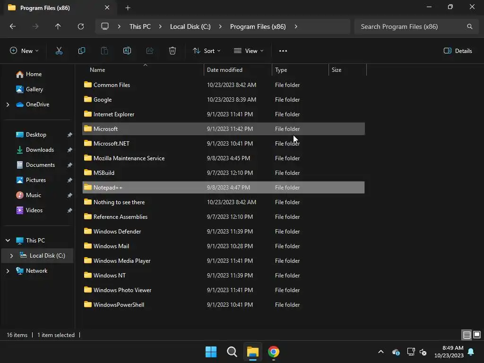The width and height of the screenshot is (484, 363).
Task: Click the OneDrive tray icon
Action: 396,352
